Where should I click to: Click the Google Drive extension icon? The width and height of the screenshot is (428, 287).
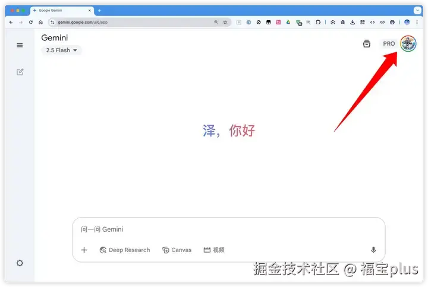pyautogui.click(x=288, y=23)
